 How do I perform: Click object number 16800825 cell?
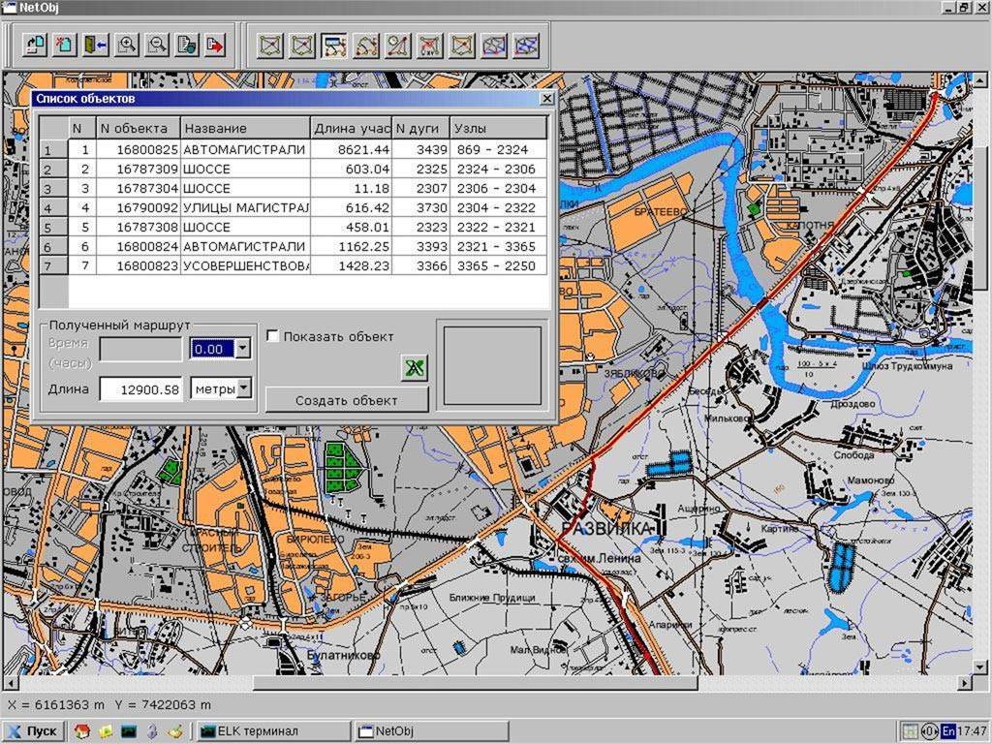[138, 149]
